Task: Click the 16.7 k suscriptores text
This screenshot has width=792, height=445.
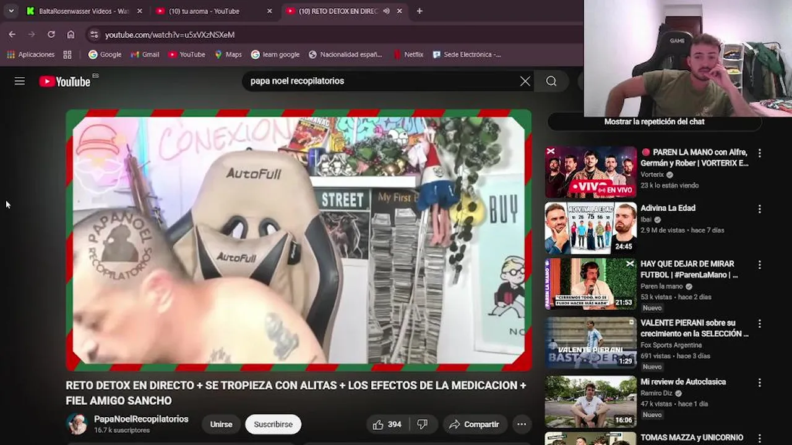Action: point(122,430)
